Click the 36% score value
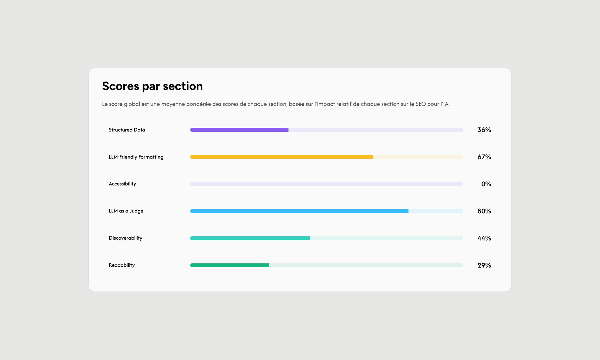Viewport: 600px width, 360px height. click(484, 130)
